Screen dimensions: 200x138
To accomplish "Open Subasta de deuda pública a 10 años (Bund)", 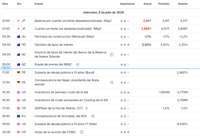I will tap(64, 72).
